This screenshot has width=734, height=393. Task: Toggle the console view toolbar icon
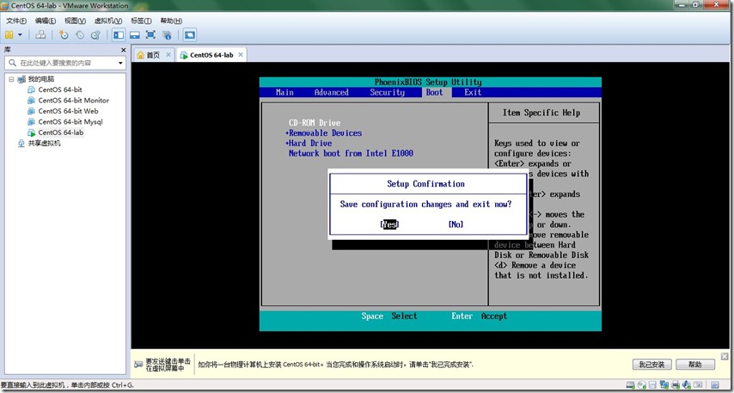click(190, 34)
